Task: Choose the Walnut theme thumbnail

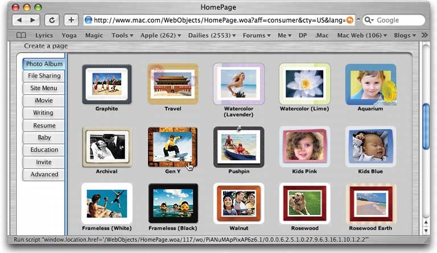Action: [x=239, y=204]
